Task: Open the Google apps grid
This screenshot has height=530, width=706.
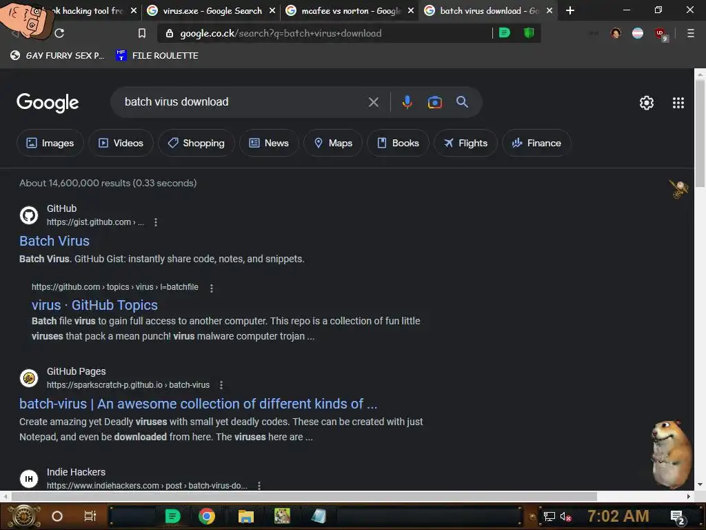Action: [678, 103]
